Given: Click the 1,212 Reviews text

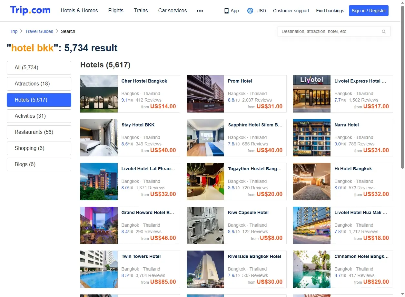Looking at the screenshot, I should point(363,232).
